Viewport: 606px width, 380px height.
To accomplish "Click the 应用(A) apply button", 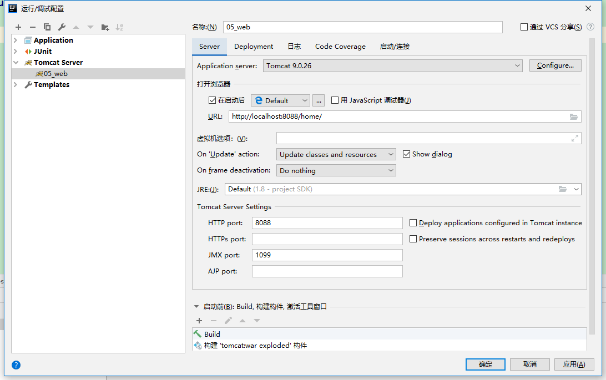I will (574, 364).
